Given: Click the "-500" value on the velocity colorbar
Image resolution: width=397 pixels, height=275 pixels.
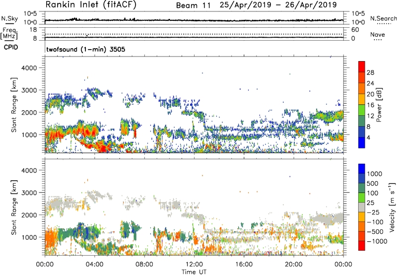Looking at the screenshot, I should [x=375, y=232].
